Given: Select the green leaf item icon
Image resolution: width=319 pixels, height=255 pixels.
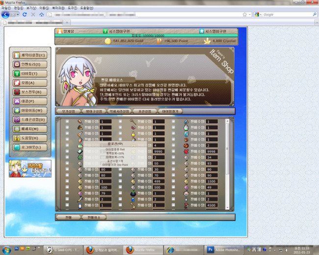Looking at the screenshot, I should [x=80, y=157].
